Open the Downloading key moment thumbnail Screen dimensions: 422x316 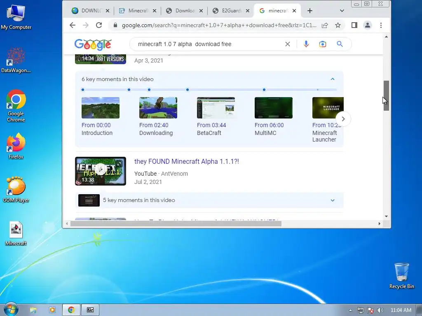point(158,108)
